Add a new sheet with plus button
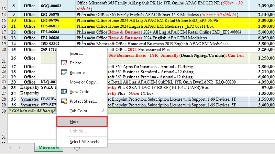This screenshot has width=275, height=154. tap(77, 148)
